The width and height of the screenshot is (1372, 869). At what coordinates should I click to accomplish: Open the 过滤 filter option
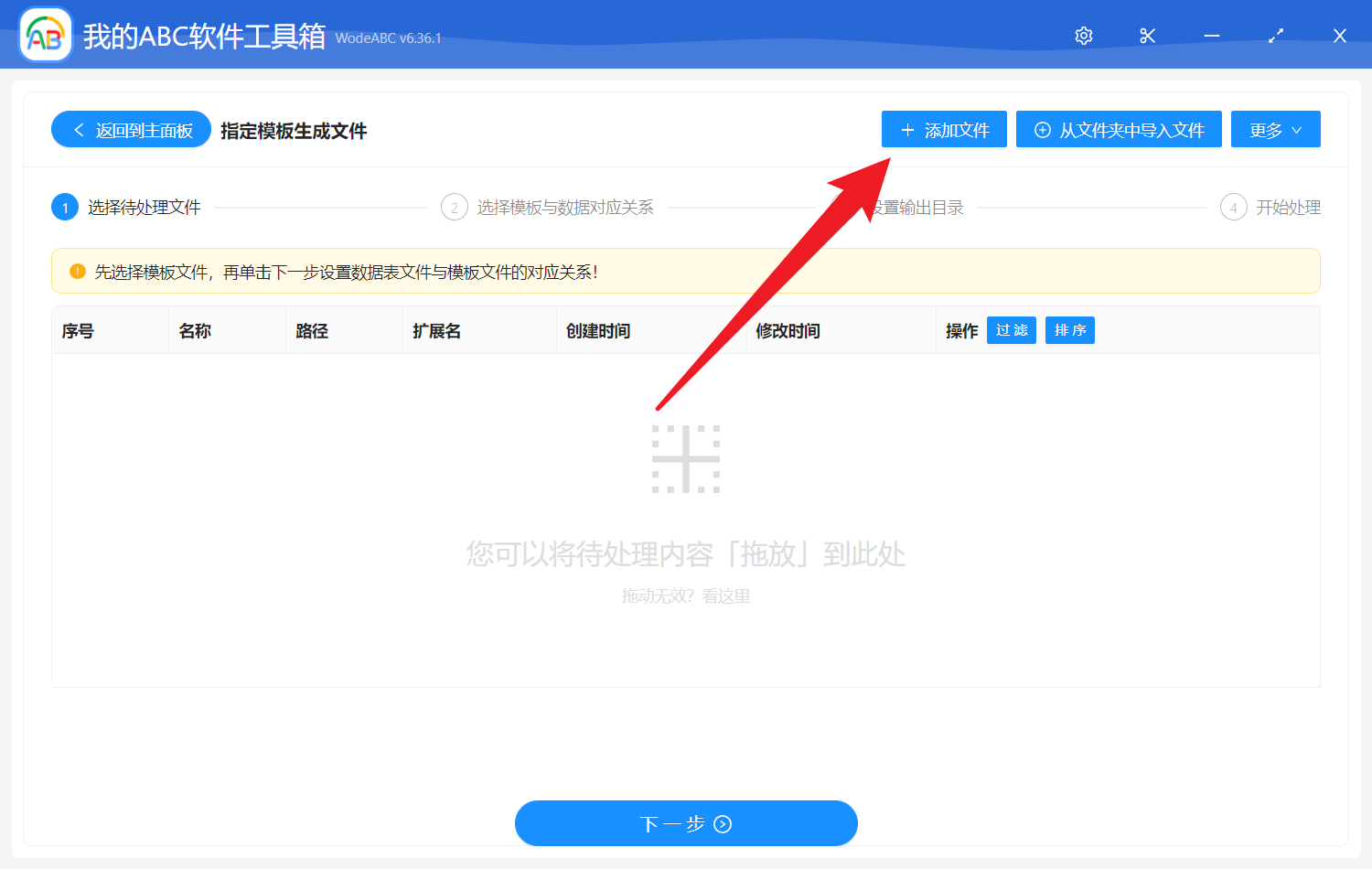(x=1011, y=330)
